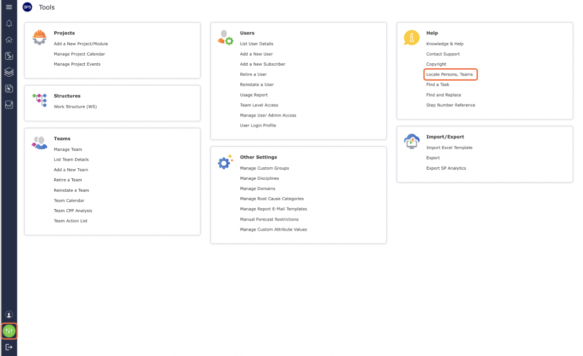The width and height of the screenshot is (583, 356).
Task: Open Manage Project Events
Action: click(x=77, y=64)
